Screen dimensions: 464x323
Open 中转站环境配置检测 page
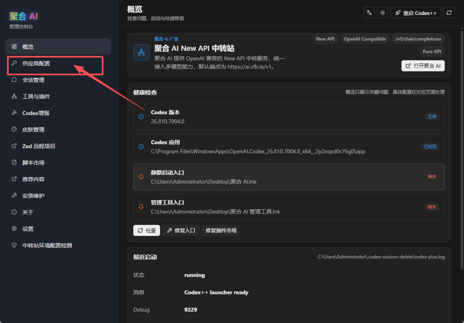58,245
